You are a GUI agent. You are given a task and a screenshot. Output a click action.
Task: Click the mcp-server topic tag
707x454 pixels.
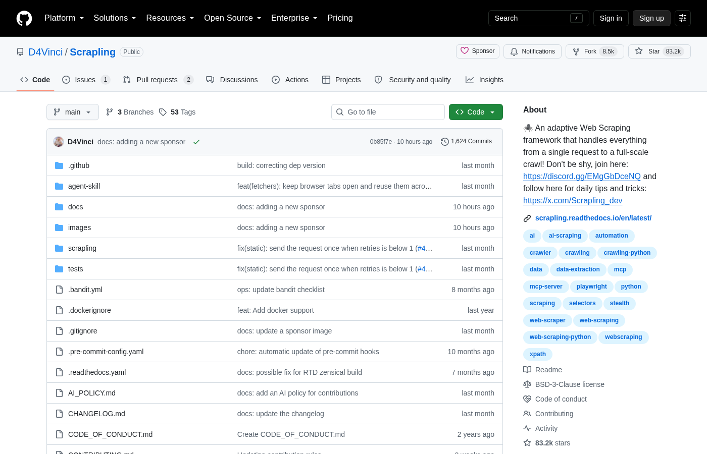546,287
